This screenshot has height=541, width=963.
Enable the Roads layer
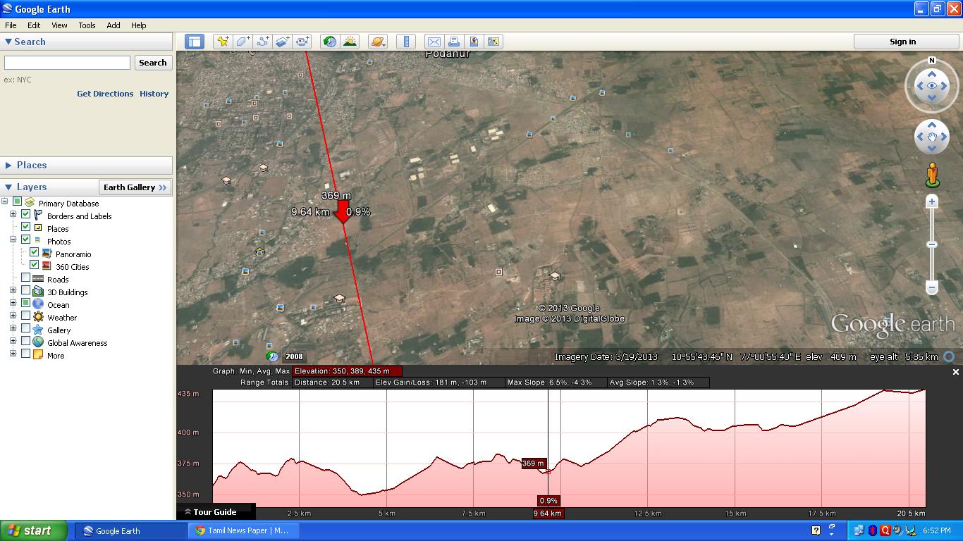click(x=25, y=278)
